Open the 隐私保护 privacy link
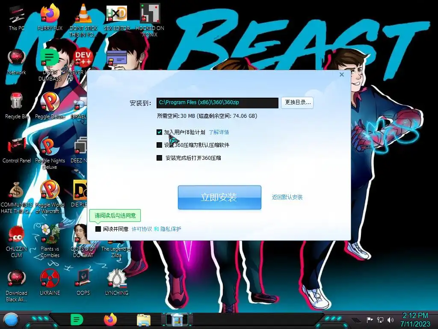 (x=171, y=229)
